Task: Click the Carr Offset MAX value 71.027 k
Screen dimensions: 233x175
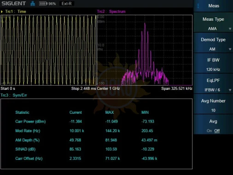Action: click(x=112, y=158)
